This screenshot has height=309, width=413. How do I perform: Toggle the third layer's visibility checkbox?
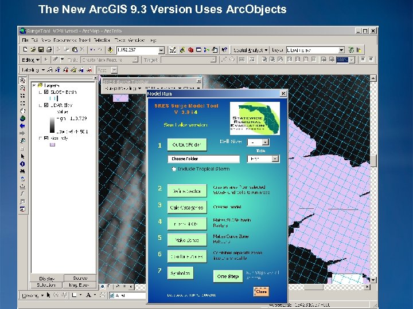(46, 138)
